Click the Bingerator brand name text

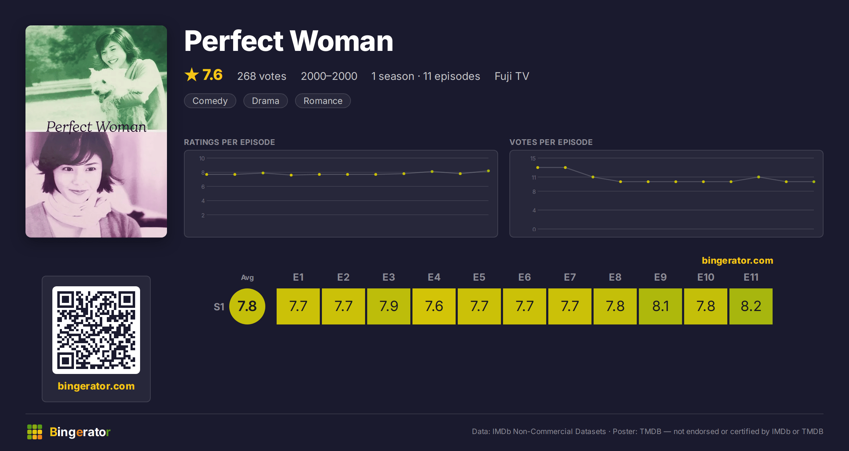[80, 432]
